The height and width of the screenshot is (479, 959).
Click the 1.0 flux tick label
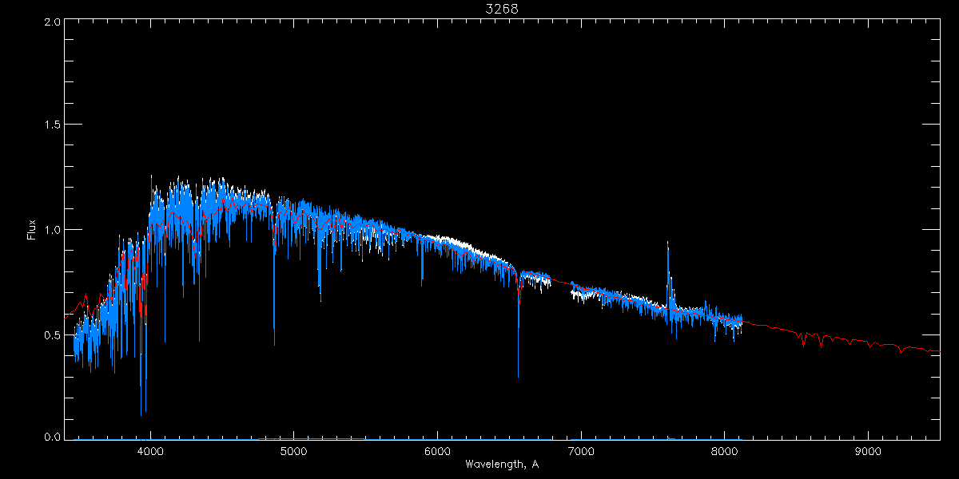click(50, 230)
